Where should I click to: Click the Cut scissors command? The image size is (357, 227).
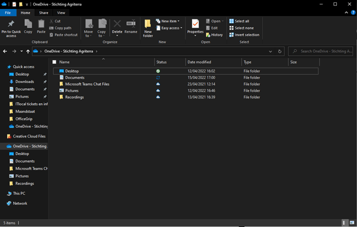[55, 21]
